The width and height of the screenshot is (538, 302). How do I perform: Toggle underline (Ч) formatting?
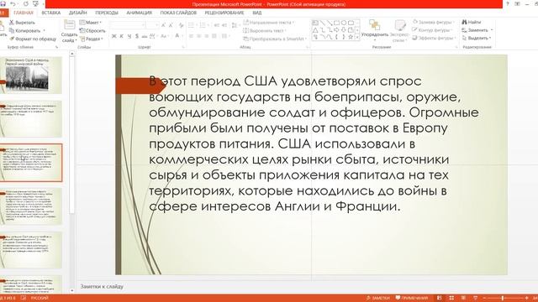[x=129, y=36]
